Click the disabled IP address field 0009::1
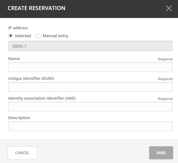This screenshot has width=178, height=163. pyautogui.click(x=90, y=46)
